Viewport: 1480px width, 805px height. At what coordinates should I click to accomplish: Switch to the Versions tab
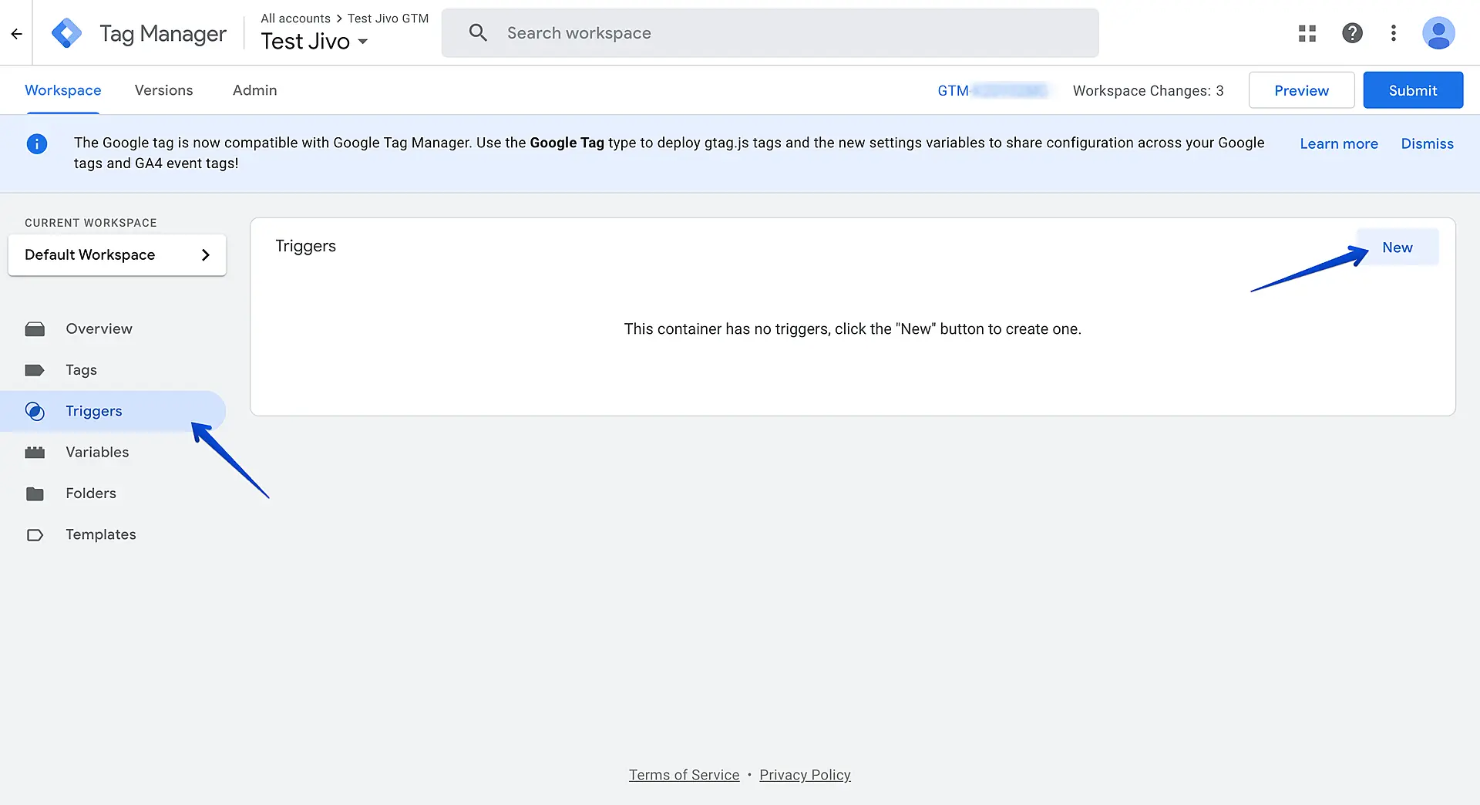163,90
